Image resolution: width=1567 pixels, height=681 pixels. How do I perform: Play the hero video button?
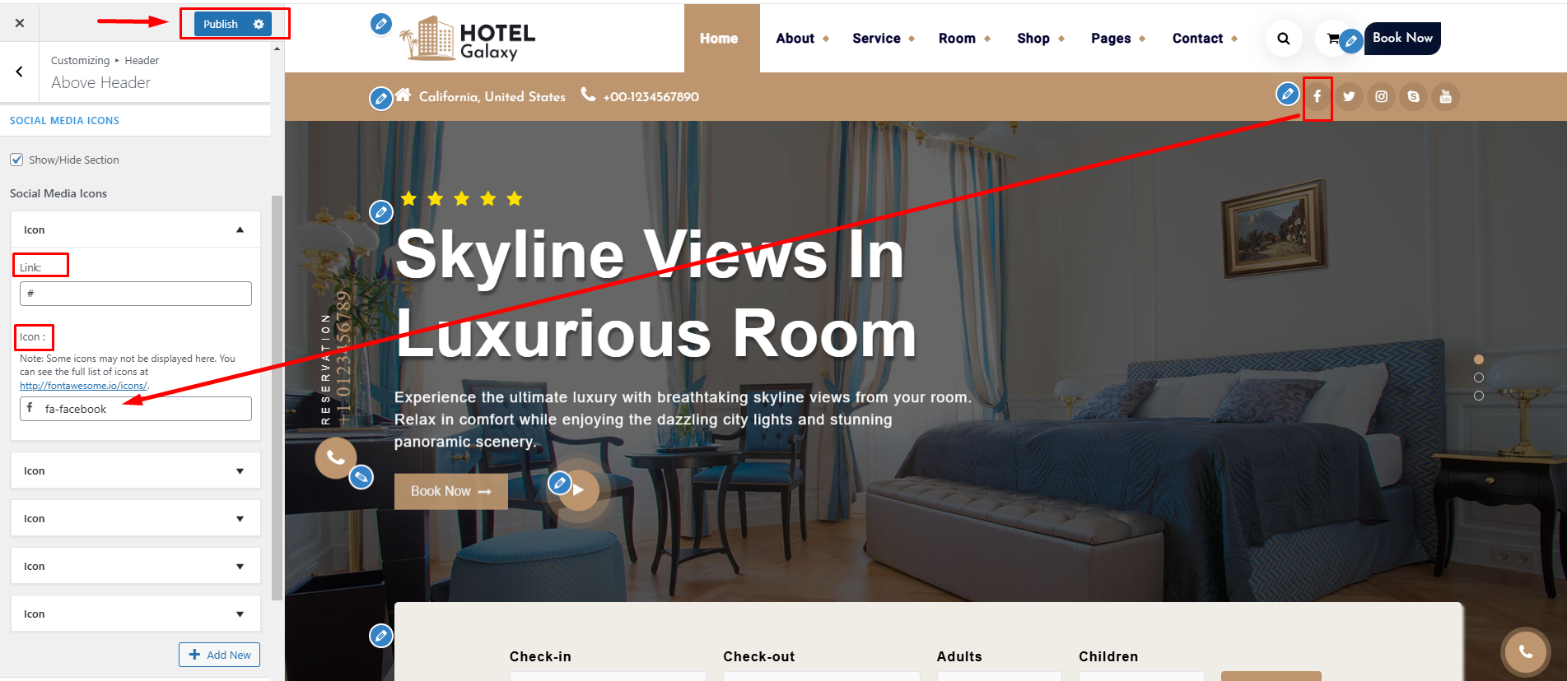coord(579,490)
